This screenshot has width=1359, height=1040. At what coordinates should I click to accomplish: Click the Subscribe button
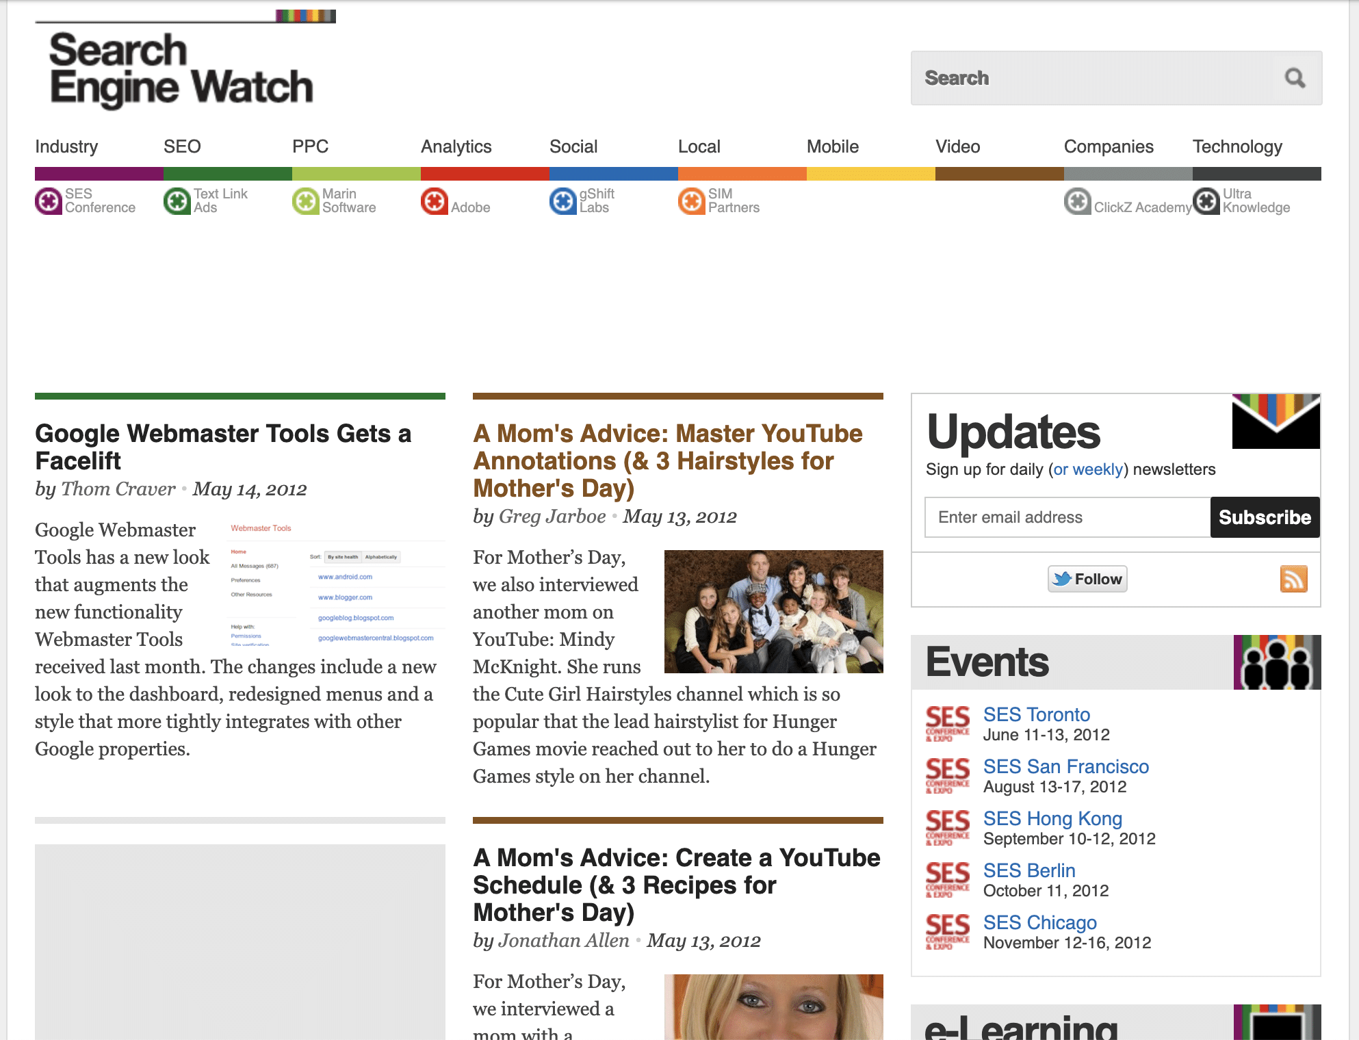(1265, 517)
